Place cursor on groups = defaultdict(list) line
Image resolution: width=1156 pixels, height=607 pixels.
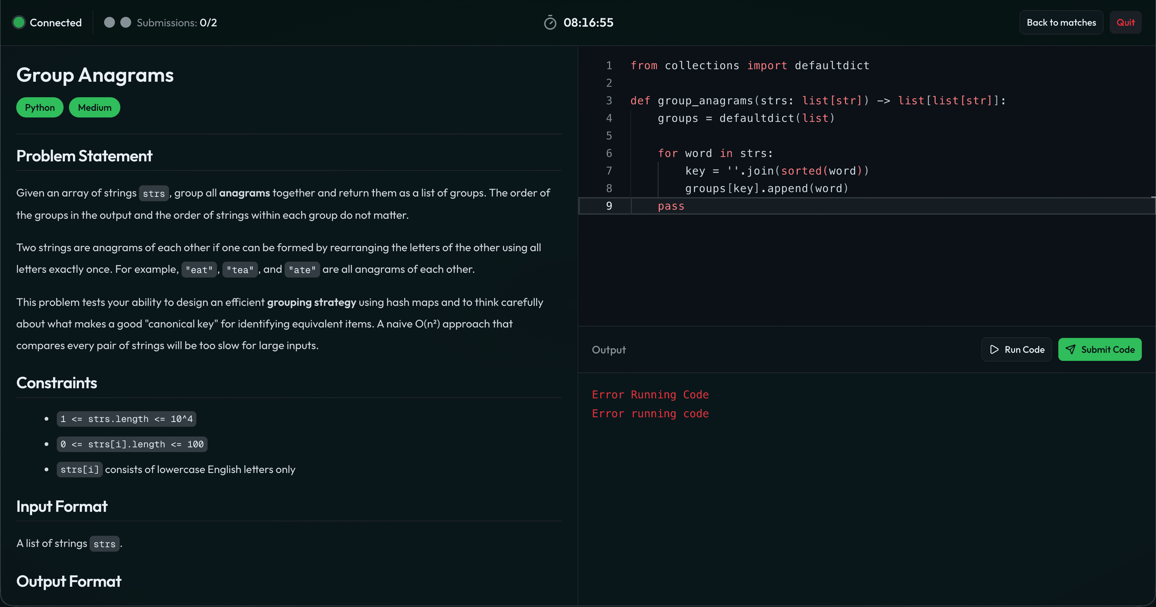click(746, 118)
